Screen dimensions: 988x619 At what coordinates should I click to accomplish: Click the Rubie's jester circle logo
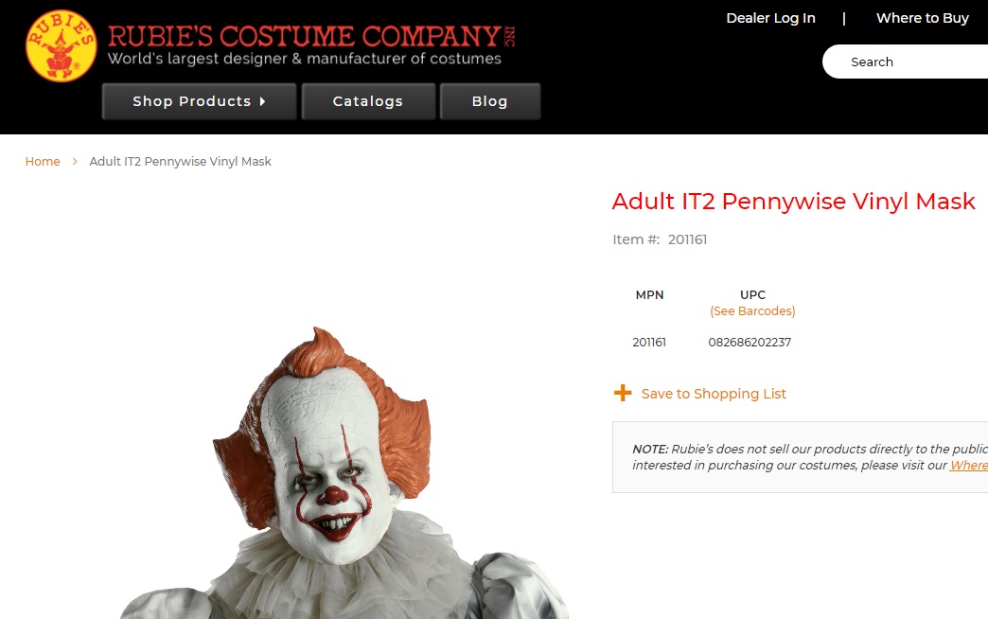click(61, 45)
